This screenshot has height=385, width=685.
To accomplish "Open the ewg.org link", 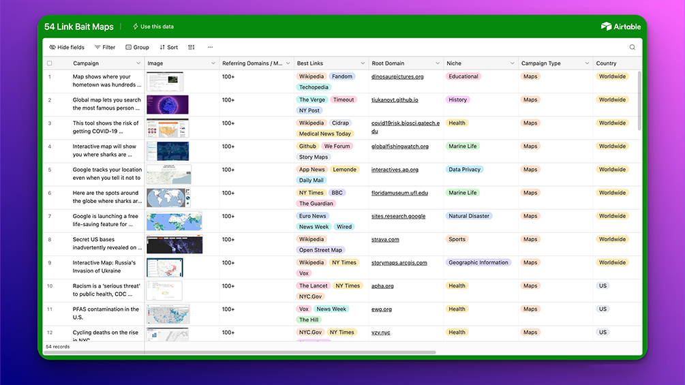I will pyautogui.click(x=382, y=309).
